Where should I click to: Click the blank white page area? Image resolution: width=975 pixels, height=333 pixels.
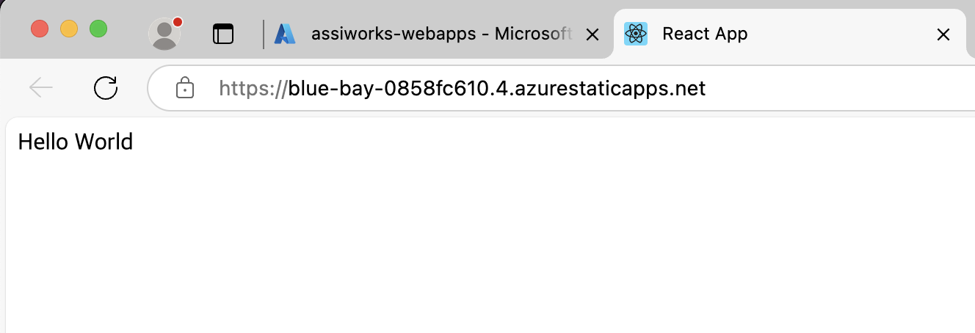485,242
